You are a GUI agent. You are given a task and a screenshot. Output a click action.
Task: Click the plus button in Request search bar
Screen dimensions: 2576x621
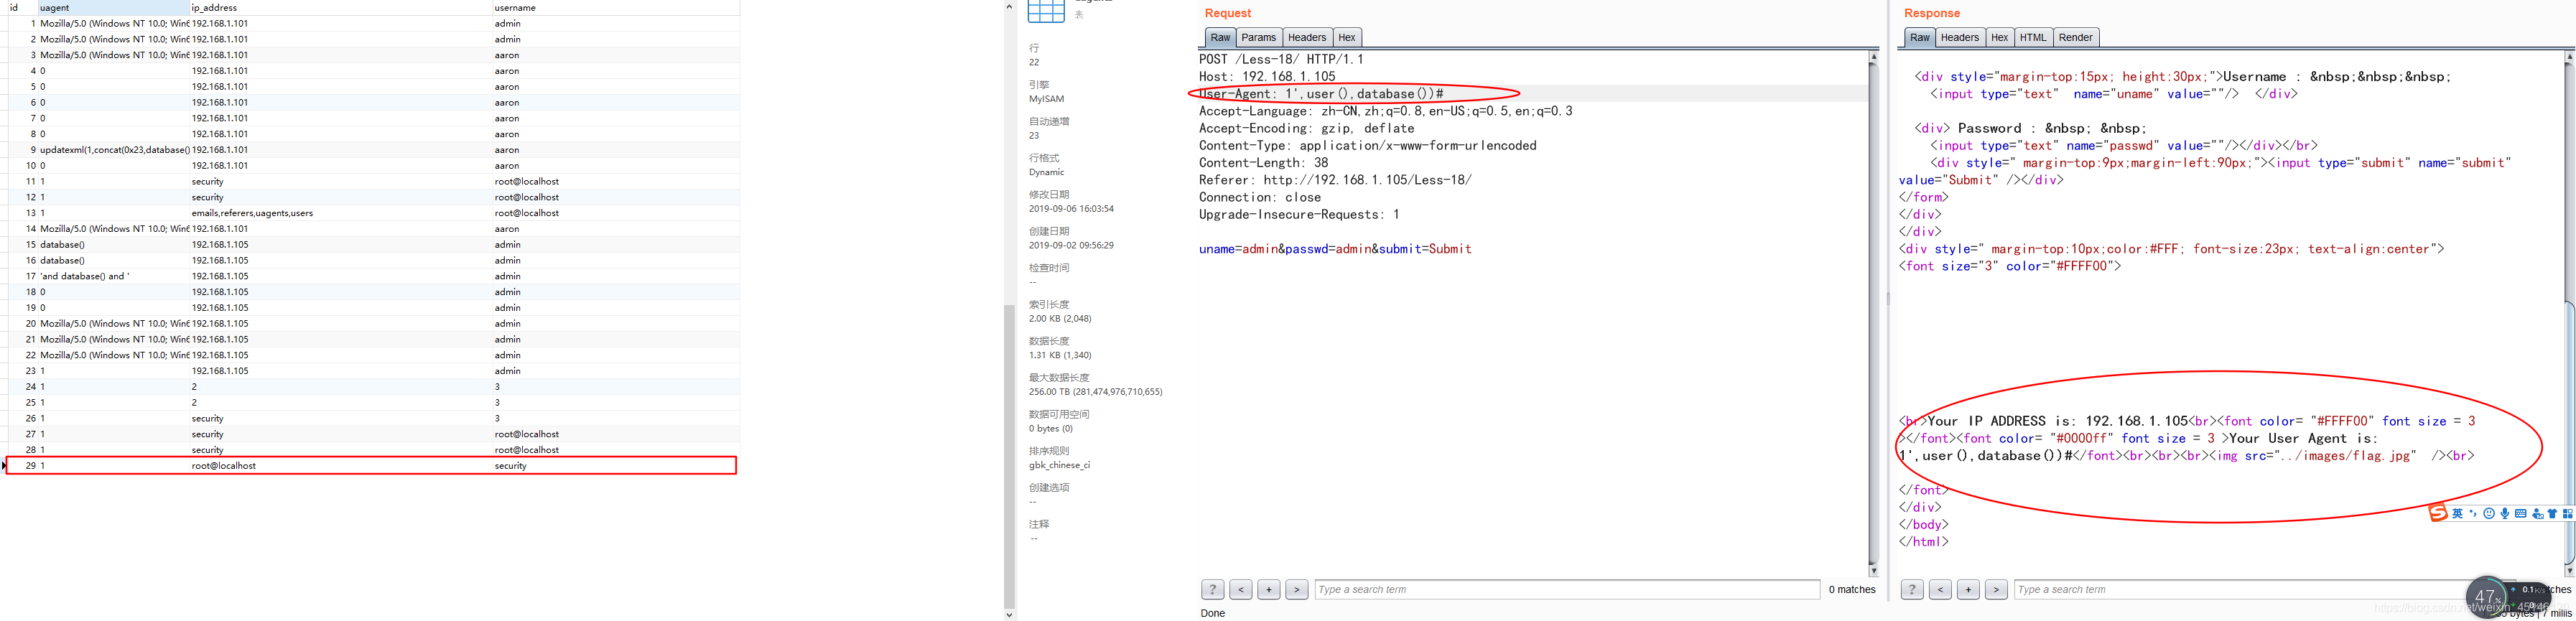click(x=1268, y=590)
